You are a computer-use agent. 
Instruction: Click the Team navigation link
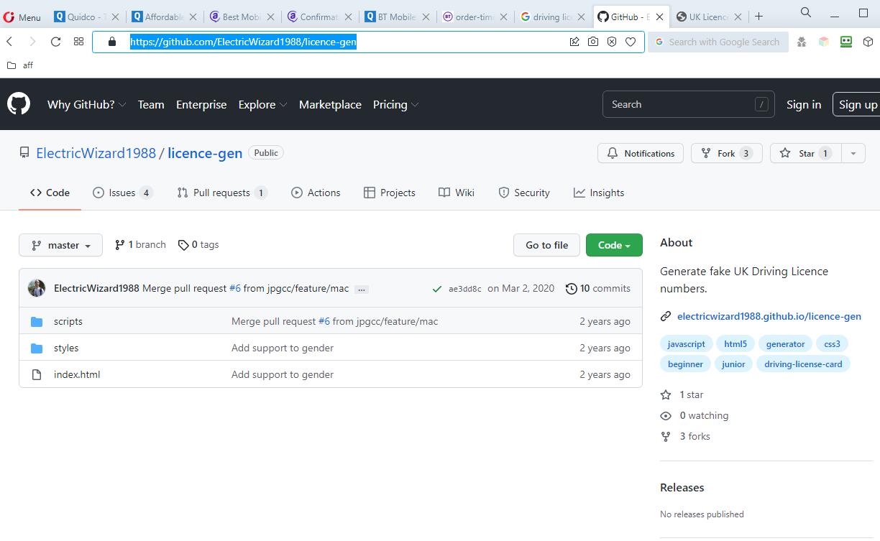tap(151, 104)
